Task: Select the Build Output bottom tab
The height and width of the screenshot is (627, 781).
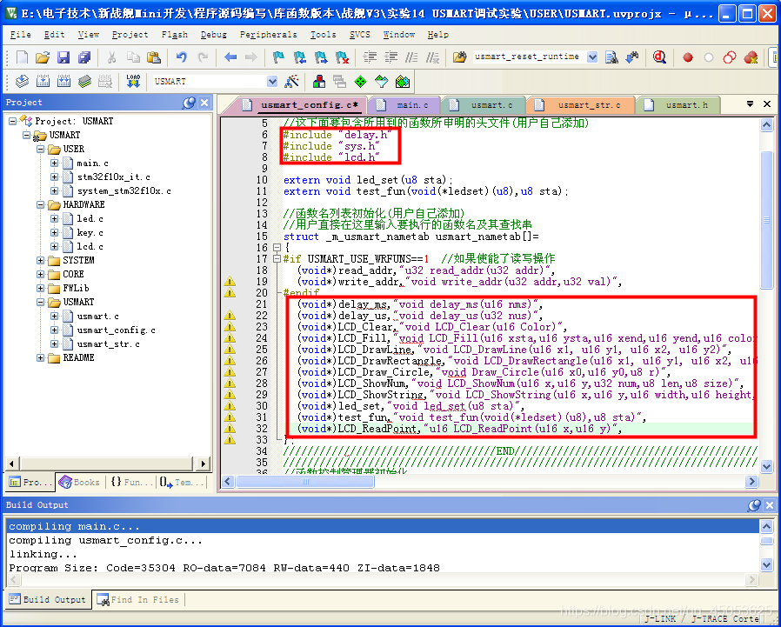Action: (x=48, y=600)
